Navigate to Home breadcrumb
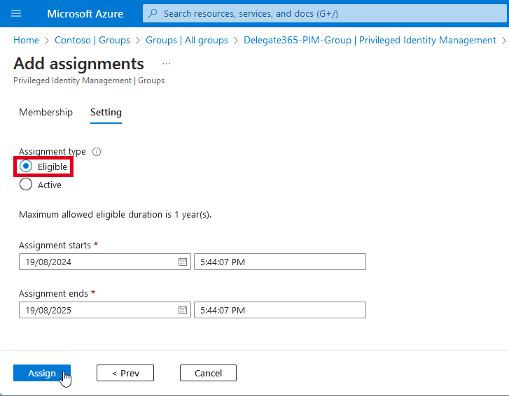The image size is (509, 396). (x=27, y=41)
